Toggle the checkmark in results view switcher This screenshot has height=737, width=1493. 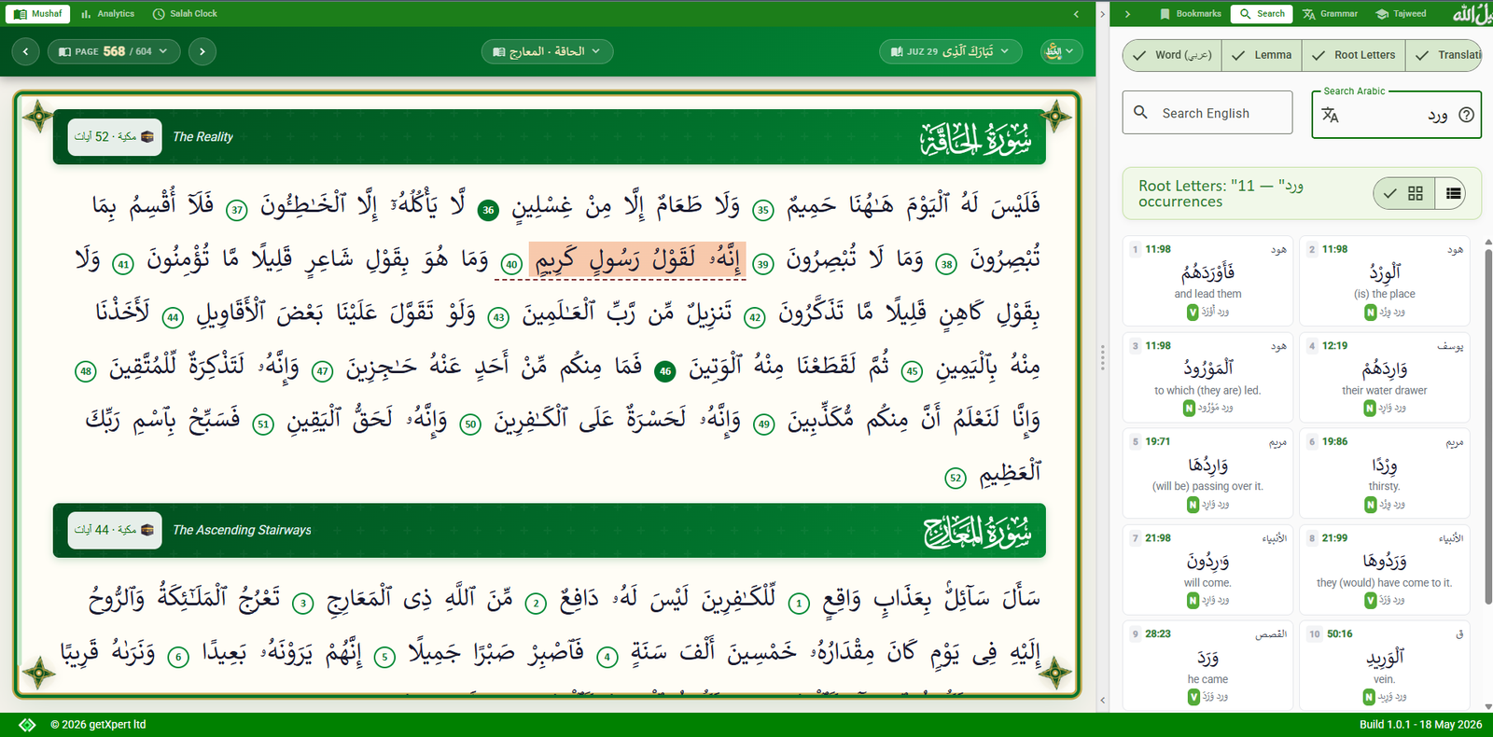[x=1389, y=193]
